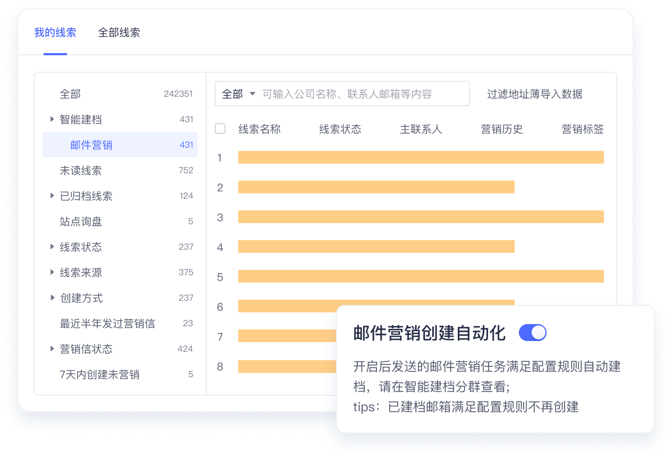Toggle the 邮件营销创建自动化 switch off
This screenshot has width=672, height=459.
pos(532,332)
